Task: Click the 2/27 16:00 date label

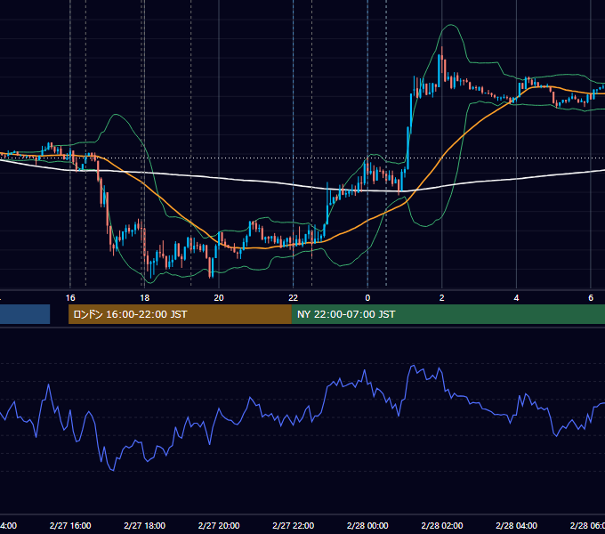Action: pyautogui.click(x=70, y=525)
